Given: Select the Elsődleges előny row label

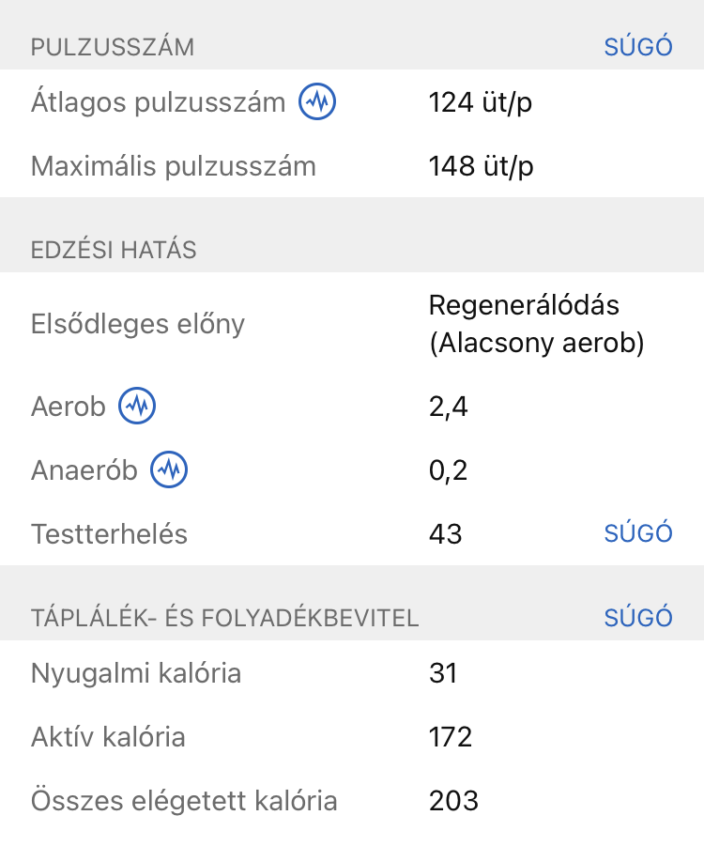Looking at the screenshot, I should click(x=138, y=324).
